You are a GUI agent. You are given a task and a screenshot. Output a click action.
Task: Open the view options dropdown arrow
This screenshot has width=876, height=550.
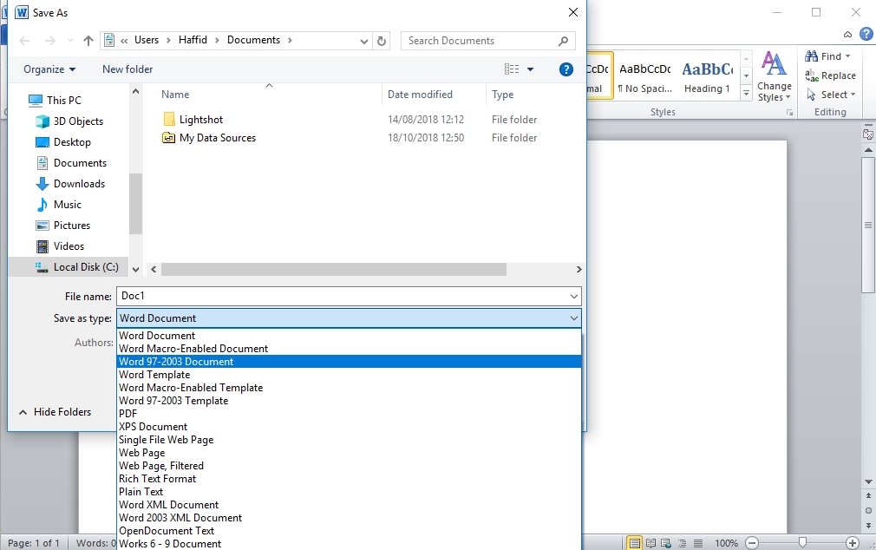tap(530, 69)
